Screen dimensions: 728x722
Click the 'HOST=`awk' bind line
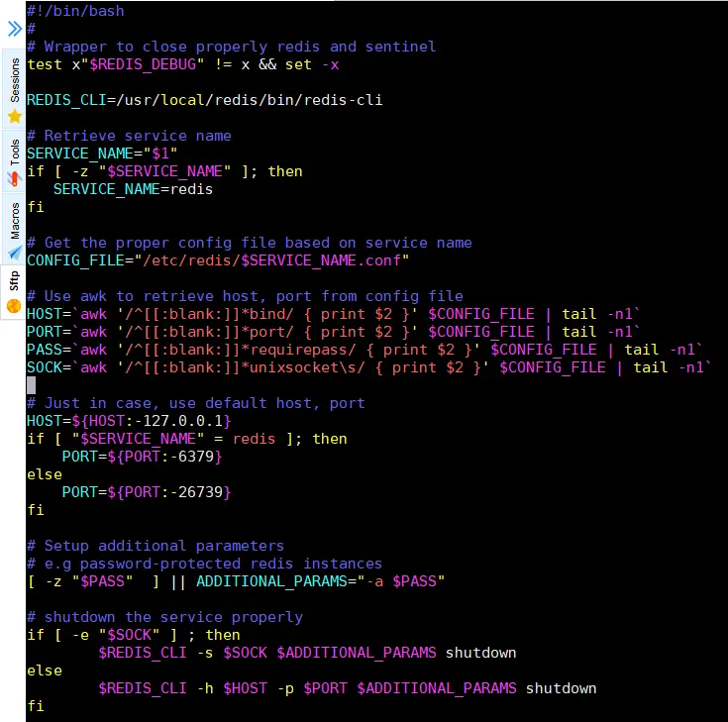click(x=334, y=314)
